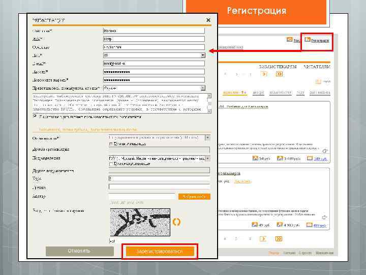Click the 49 руб price icon
Screen dimensions: 366x275
tap(255, 225)
